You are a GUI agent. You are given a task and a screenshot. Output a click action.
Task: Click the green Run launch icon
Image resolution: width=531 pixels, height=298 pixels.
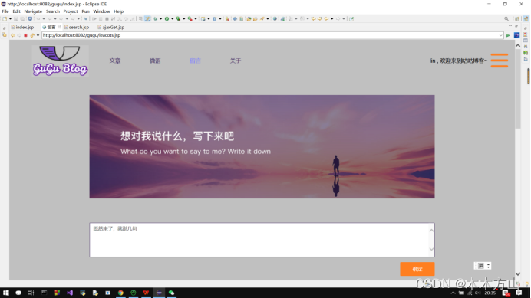167,19
